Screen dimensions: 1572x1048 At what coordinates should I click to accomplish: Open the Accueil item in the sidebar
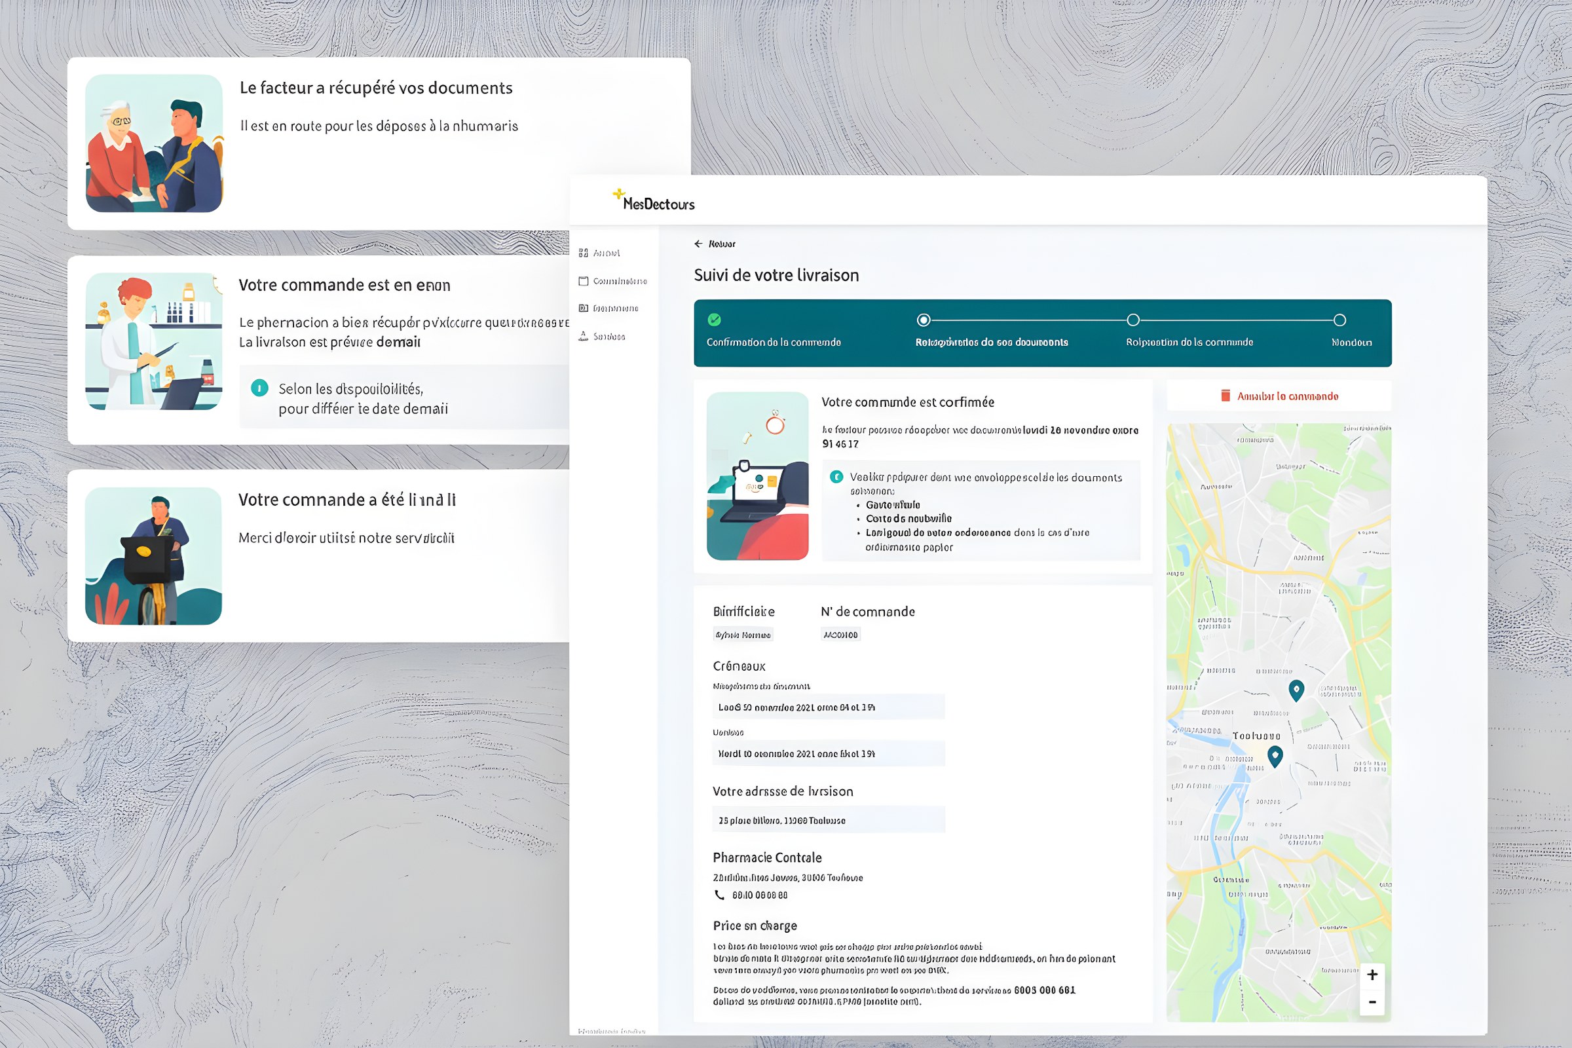(599, 253)
